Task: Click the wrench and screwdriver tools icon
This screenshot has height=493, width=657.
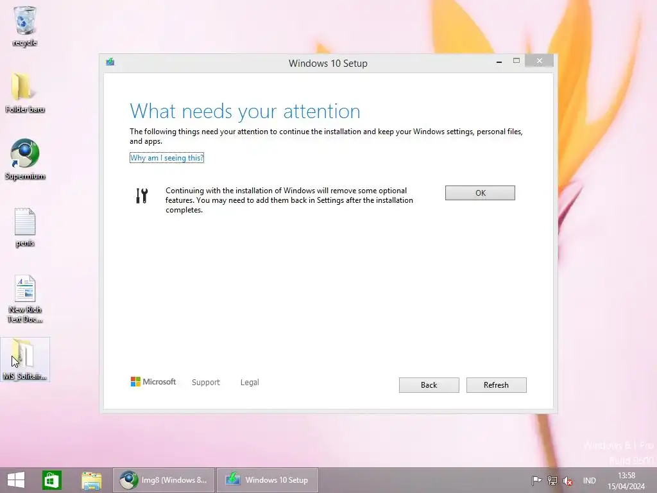Action: [142, 195]
